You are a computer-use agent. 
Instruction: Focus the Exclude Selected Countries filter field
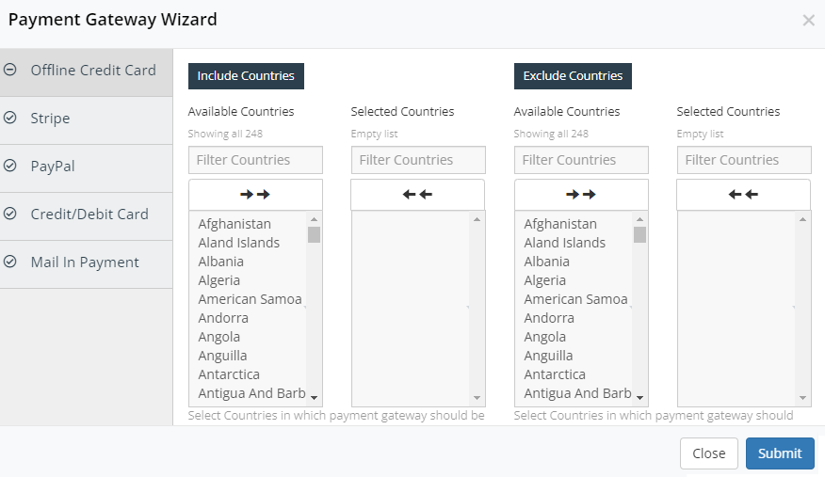tap(743, 160)
